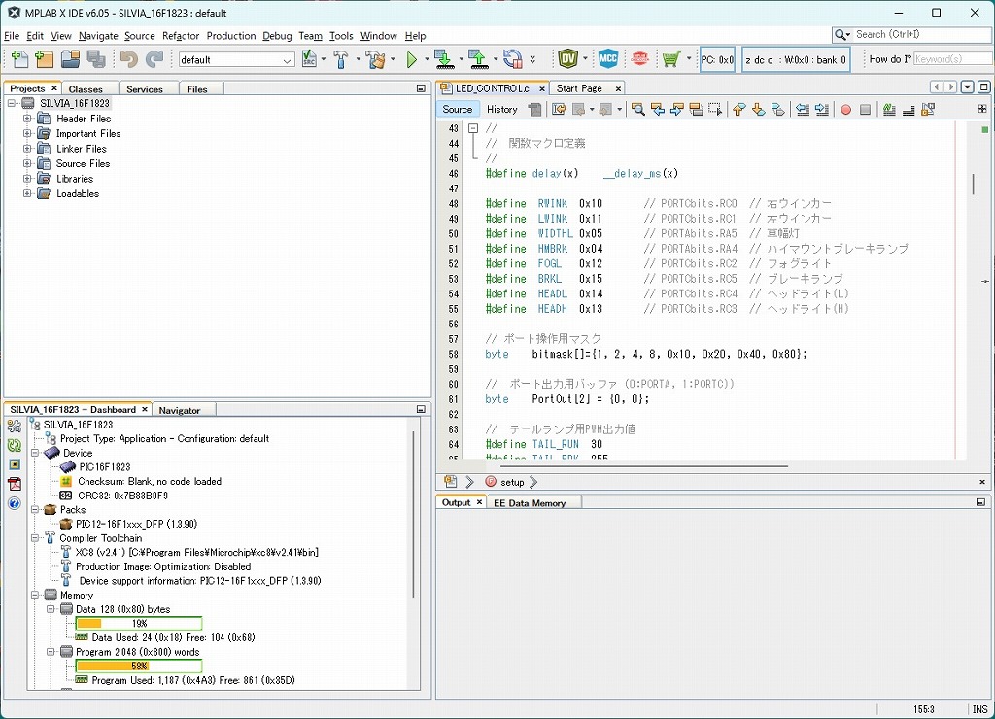The image size is (995, 719).
Task: Click the editor vertical scrollbar thumb
Action: (x=973, y=184)
